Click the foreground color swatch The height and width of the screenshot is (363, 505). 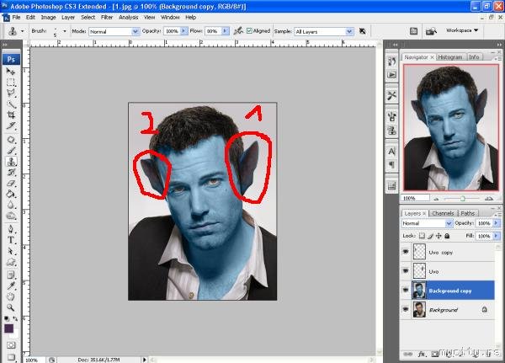click(x=9, y=328)
